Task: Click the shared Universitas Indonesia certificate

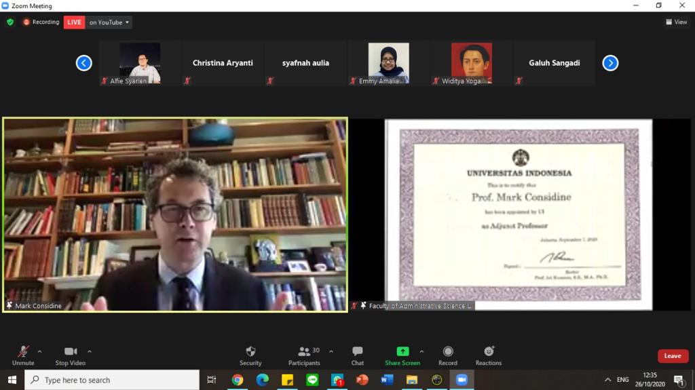Action: [519, 214]
